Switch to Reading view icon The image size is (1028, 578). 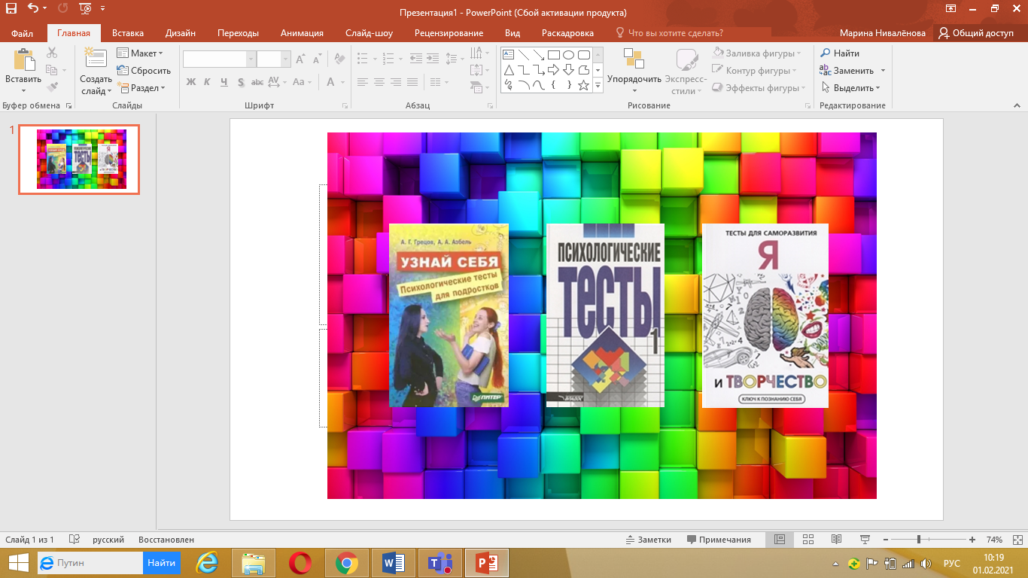click(836, 540)
